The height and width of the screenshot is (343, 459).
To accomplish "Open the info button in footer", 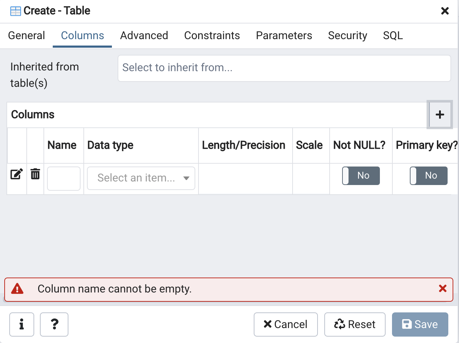I will coord(22,324).
